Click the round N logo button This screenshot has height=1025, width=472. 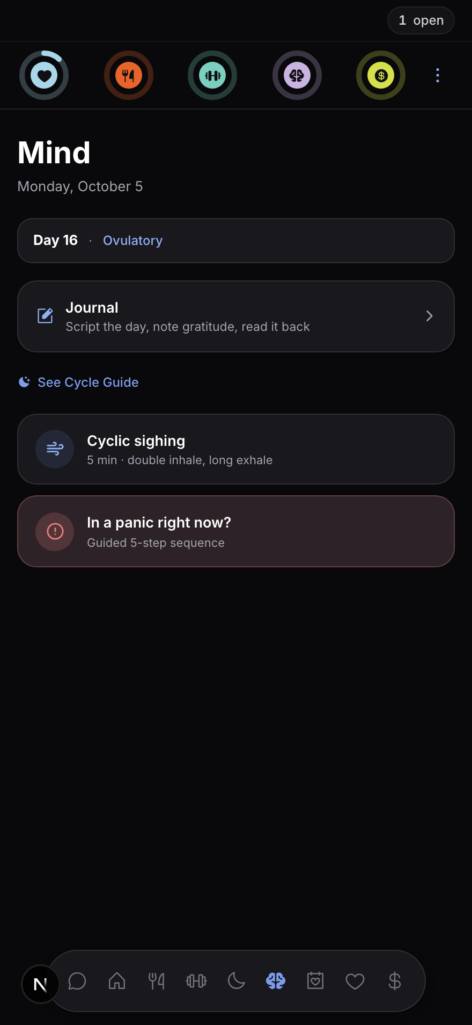(41, 984)
